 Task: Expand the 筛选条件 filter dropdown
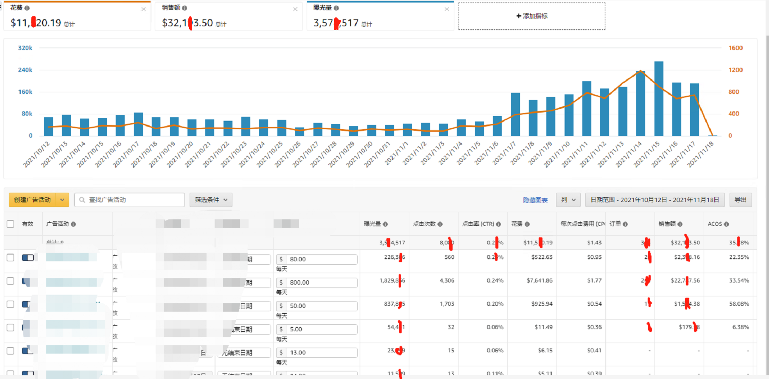211,200
